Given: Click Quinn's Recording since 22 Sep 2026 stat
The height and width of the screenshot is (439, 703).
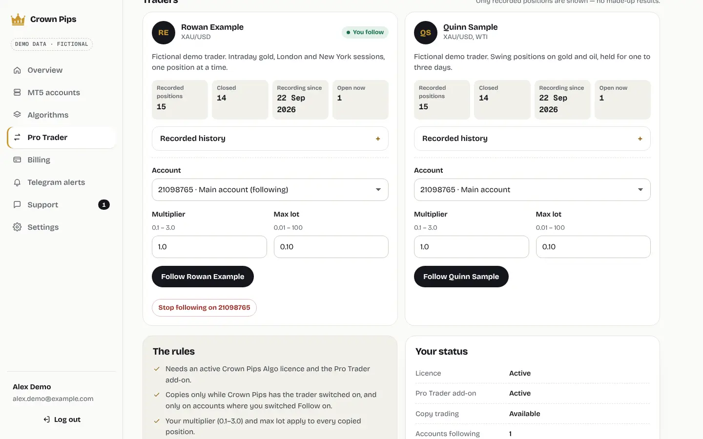Looking at the screenshot, I should [562, 100].
